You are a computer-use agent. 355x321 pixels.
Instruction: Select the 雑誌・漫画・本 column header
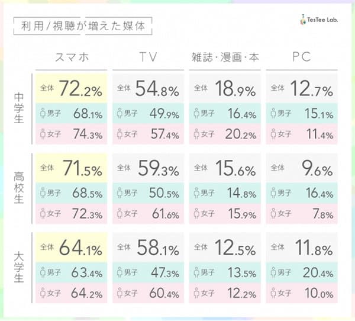(225, 57)
